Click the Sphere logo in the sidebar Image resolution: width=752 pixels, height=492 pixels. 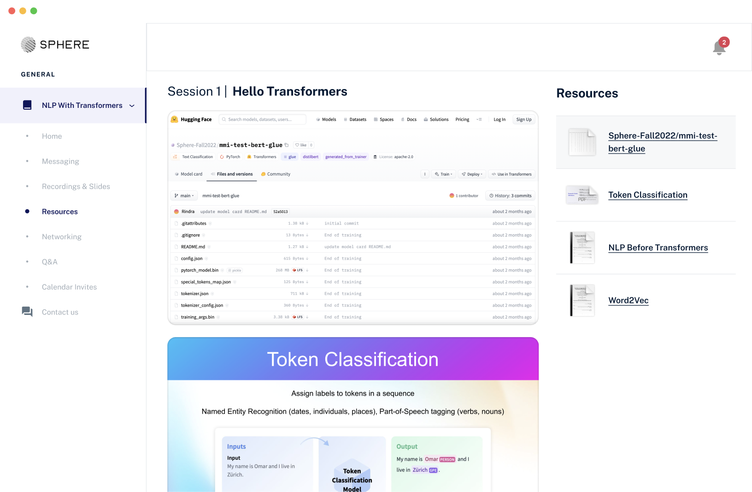point(55,45)
